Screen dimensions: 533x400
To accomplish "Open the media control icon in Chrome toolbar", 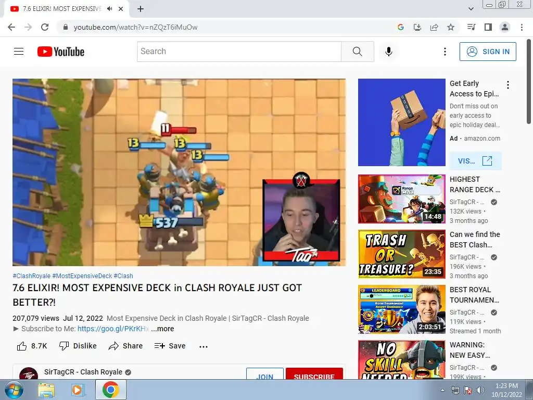I will [472, 27].
